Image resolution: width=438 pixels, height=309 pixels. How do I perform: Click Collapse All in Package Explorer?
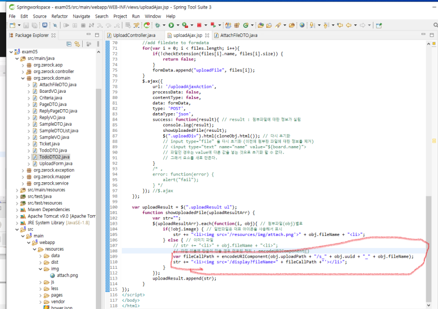click(69, 44)
